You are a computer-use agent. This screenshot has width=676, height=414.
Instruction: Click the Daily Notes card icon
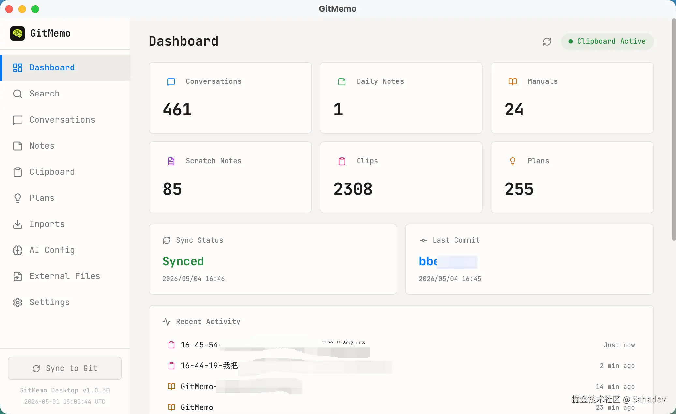tap(342, 81)
